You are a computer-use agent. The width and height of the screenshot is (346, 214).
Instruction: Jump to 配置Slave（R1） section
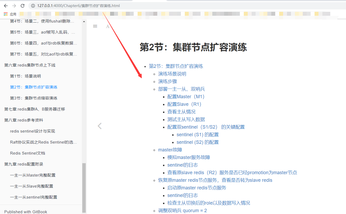[x=184, y=104]
